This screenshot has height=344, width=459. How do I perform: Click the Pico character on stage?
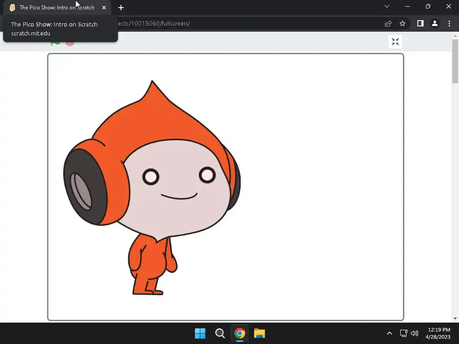152,187
